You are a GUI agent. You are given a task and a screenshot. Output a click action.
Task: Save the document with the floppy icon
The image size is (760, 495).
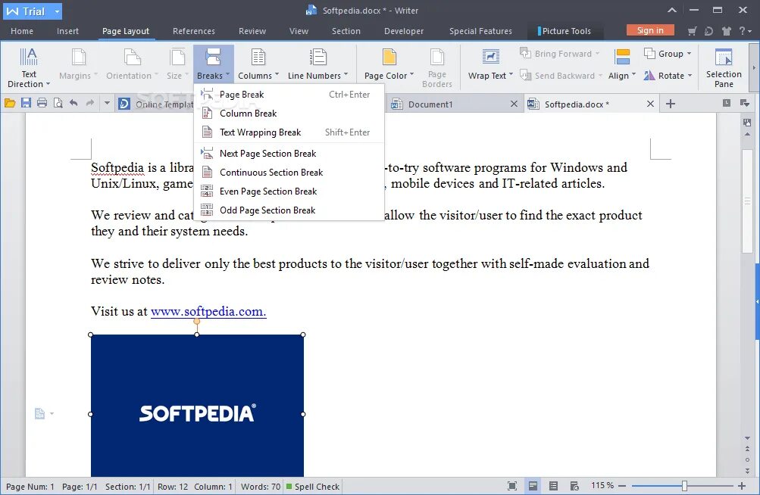27,103
